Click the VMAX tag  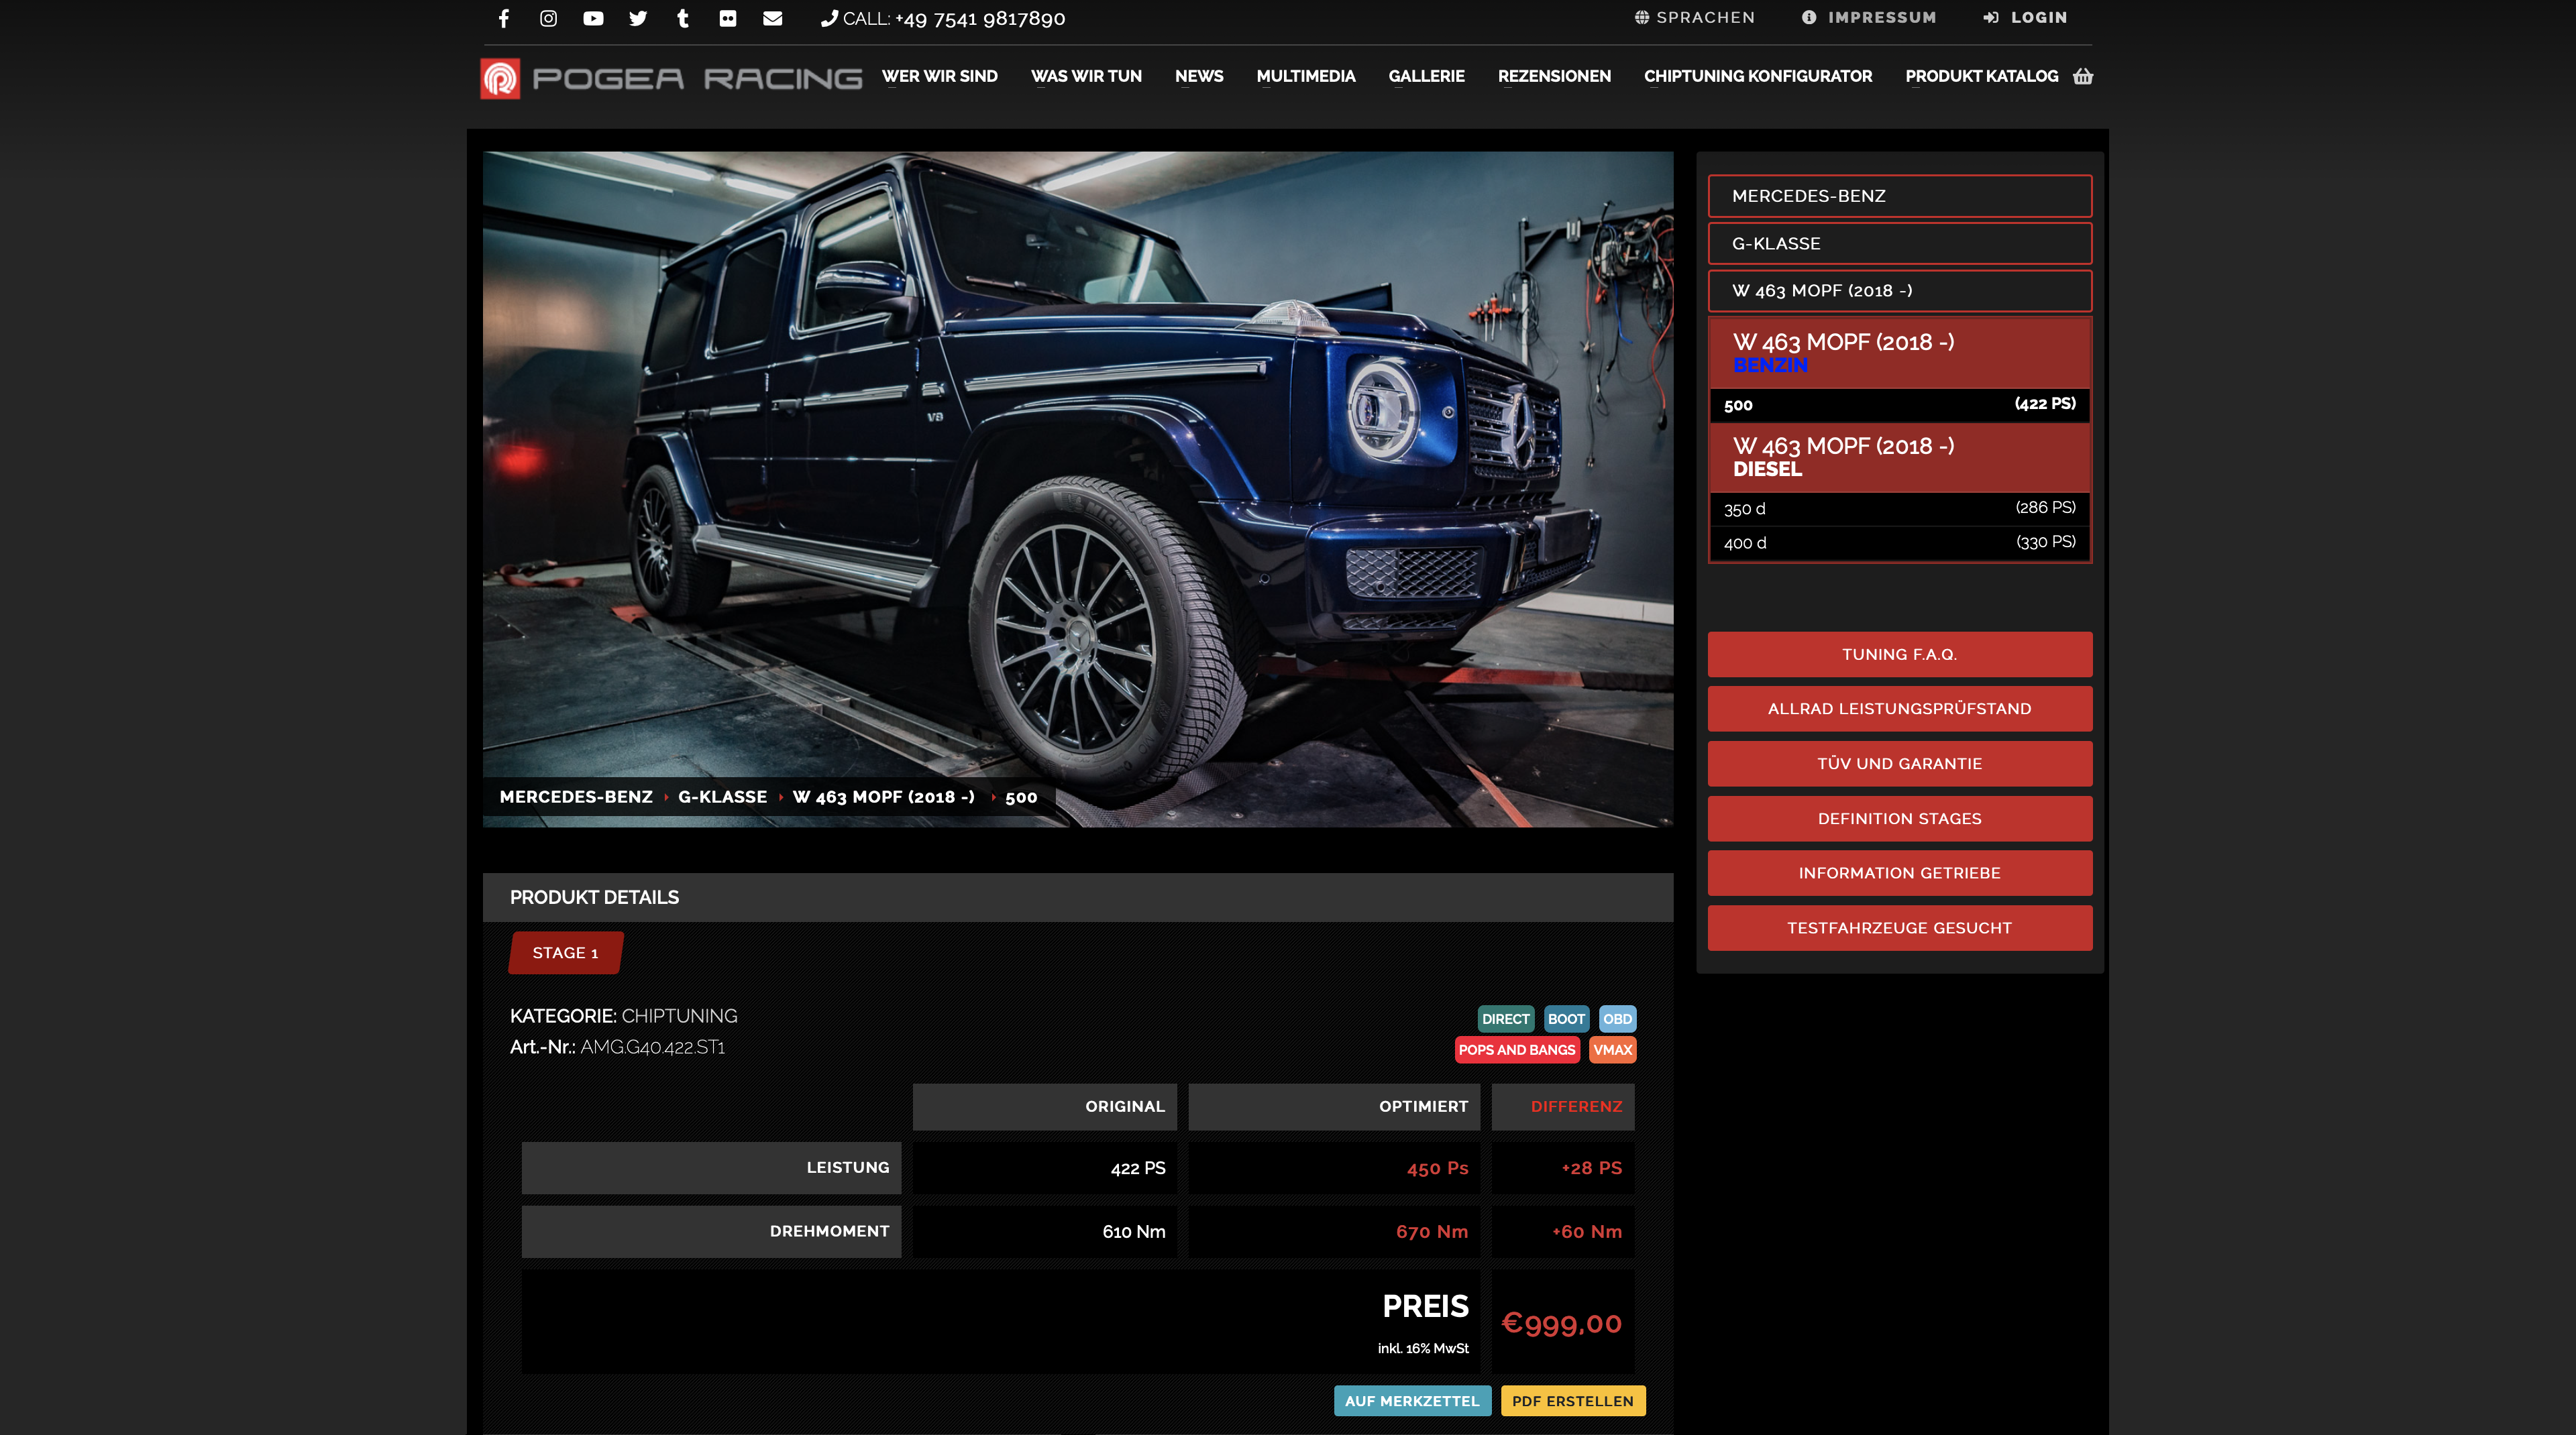(x=1612, y=1049)
